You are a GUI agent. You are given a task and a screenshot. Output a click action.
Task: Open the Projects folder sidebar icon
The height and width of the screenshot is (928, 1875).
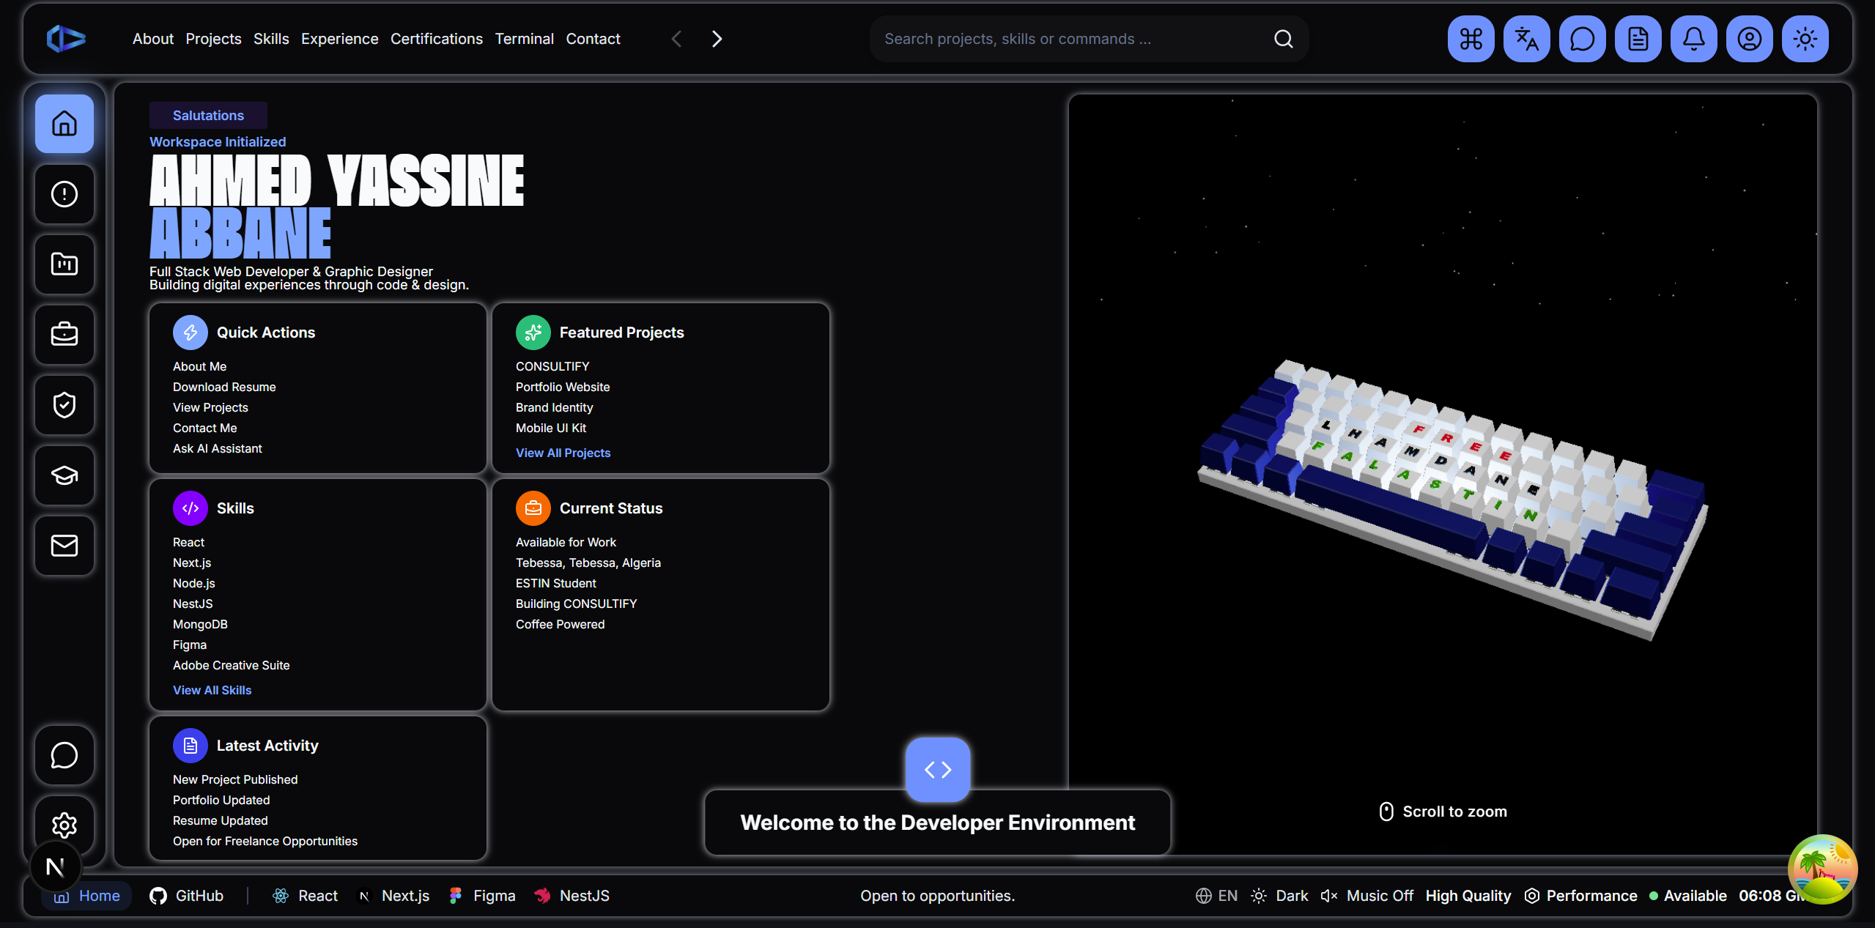[64, 264]
